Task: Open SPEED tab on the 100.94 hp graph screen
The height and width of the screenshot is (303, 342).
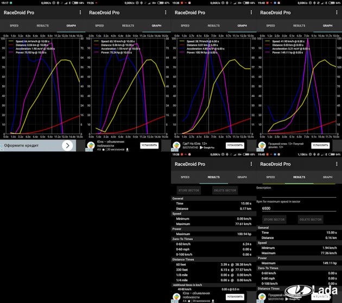Action: [185, 25]
